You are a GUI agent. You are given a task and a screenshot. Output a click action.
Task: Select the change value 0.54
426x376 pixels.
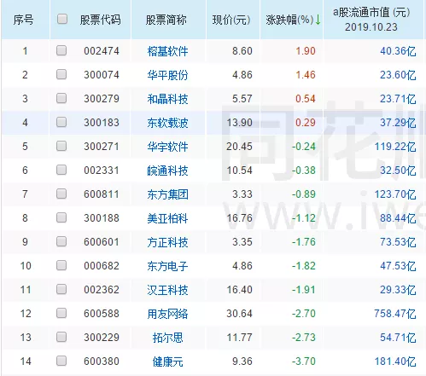click(306, 99)
